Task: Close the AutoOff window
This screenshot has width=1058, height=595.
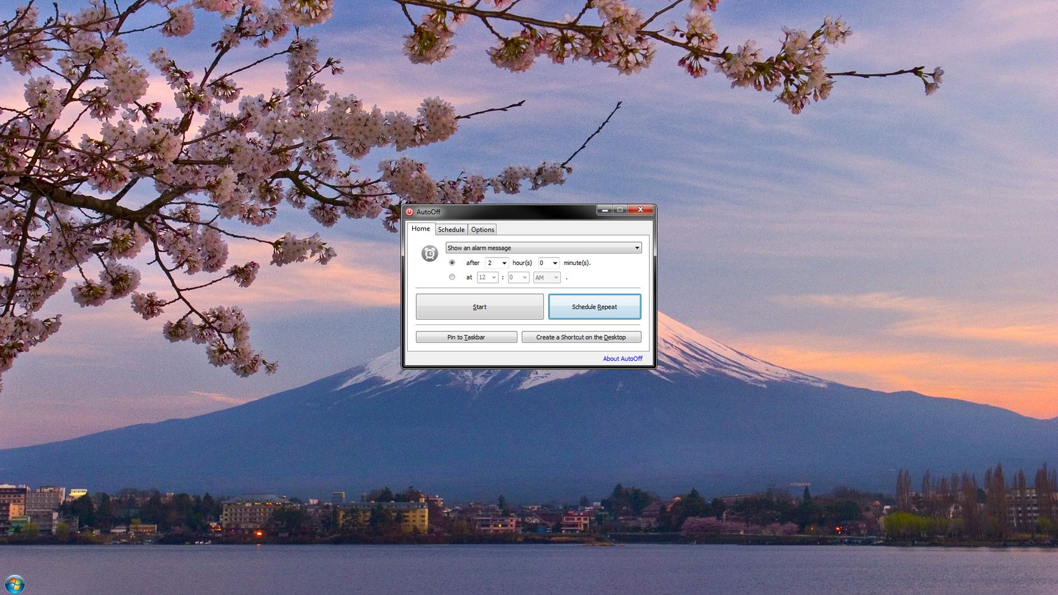Action: point(640,210)
